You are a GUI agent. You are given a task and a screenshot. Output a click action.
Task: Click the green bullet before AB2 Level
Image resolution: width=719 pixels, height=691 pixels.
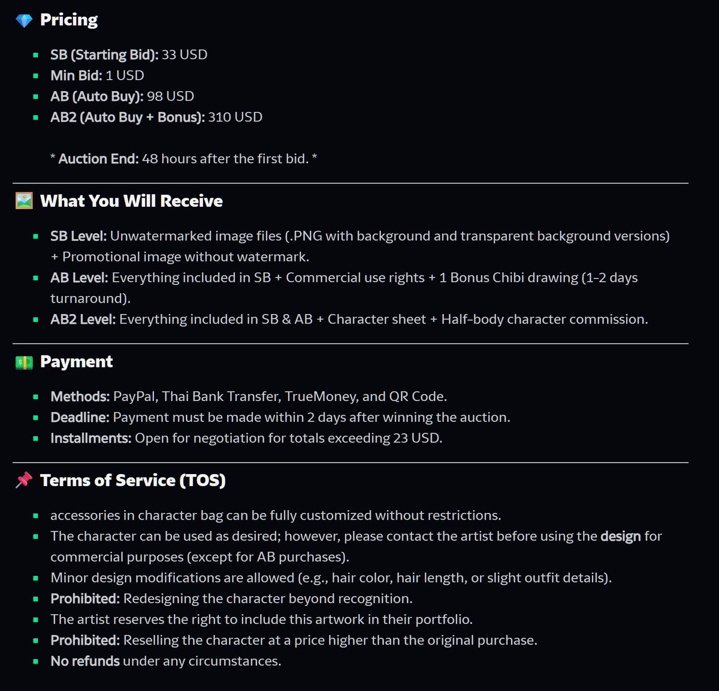coord(36,319)
